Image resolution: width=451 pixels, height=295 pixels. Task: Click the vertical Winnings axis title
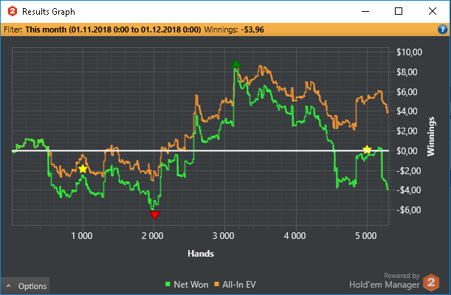tap(431, 136)
